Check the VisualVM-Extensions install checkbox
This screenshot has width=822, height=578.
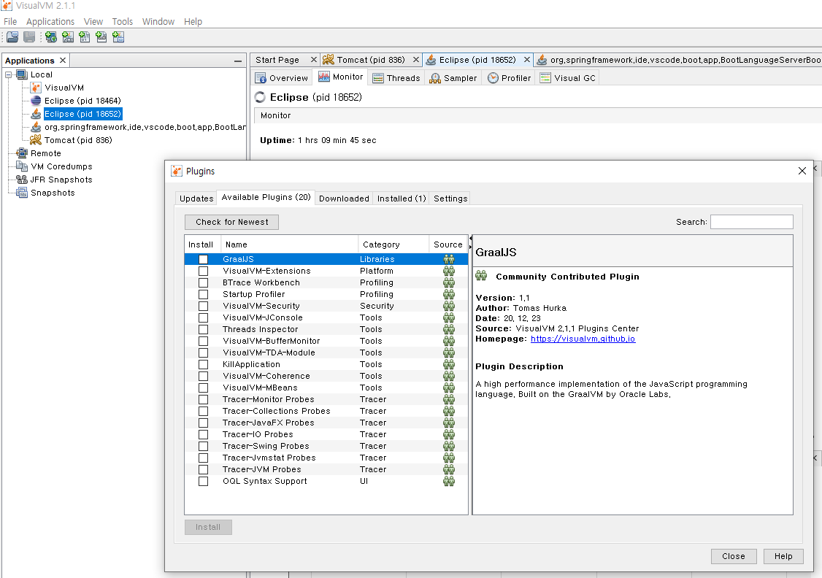click(204, 271)
